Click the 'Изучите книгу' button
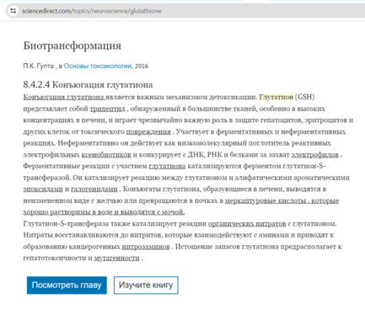 146,285
